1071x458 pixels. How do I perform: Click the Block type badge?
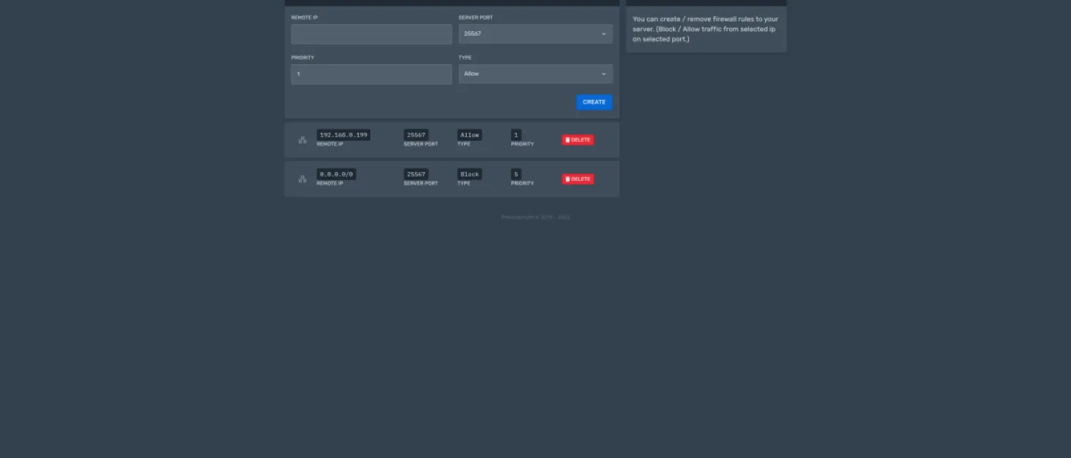(x=470, y=174)
